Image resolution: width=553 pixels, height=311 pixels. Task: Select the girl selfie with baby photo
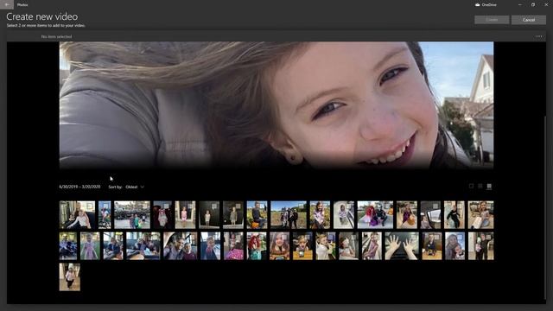coord(454,245)
